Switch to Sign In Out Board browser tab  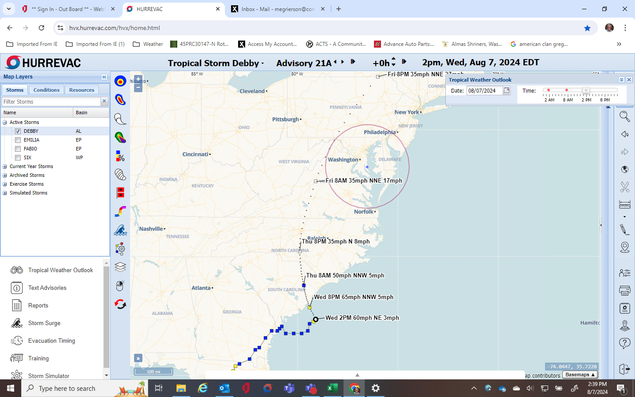pyautogui.click(x=68, y=9)
